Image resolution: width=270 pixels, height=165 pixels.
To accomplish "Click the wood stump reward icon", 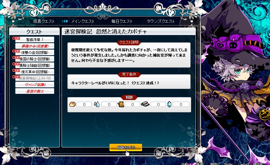I will pyautogui.click(x=121, y=104).
